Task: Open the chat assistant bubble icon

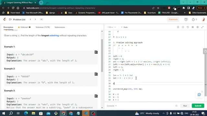Action: pyautogui.click(x=199, y=94)
